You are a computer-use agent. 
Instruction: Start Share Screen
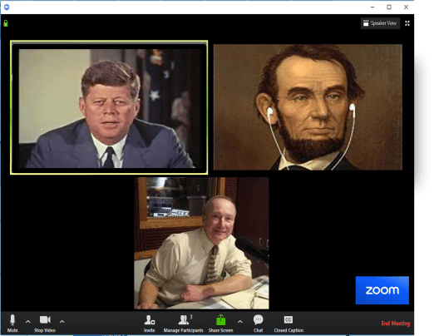[220, 323]
